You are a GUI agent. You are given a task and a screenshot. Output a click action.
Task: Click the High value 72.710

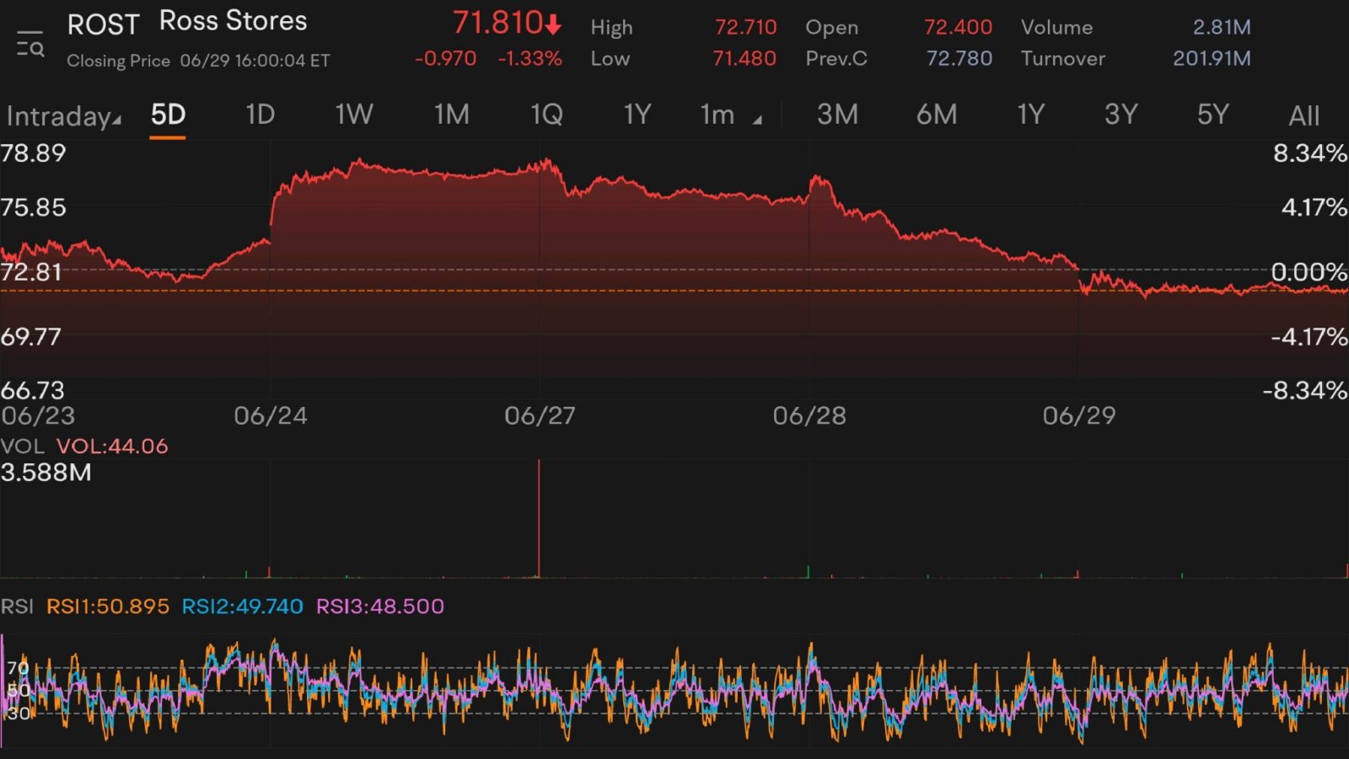point(746,27)
